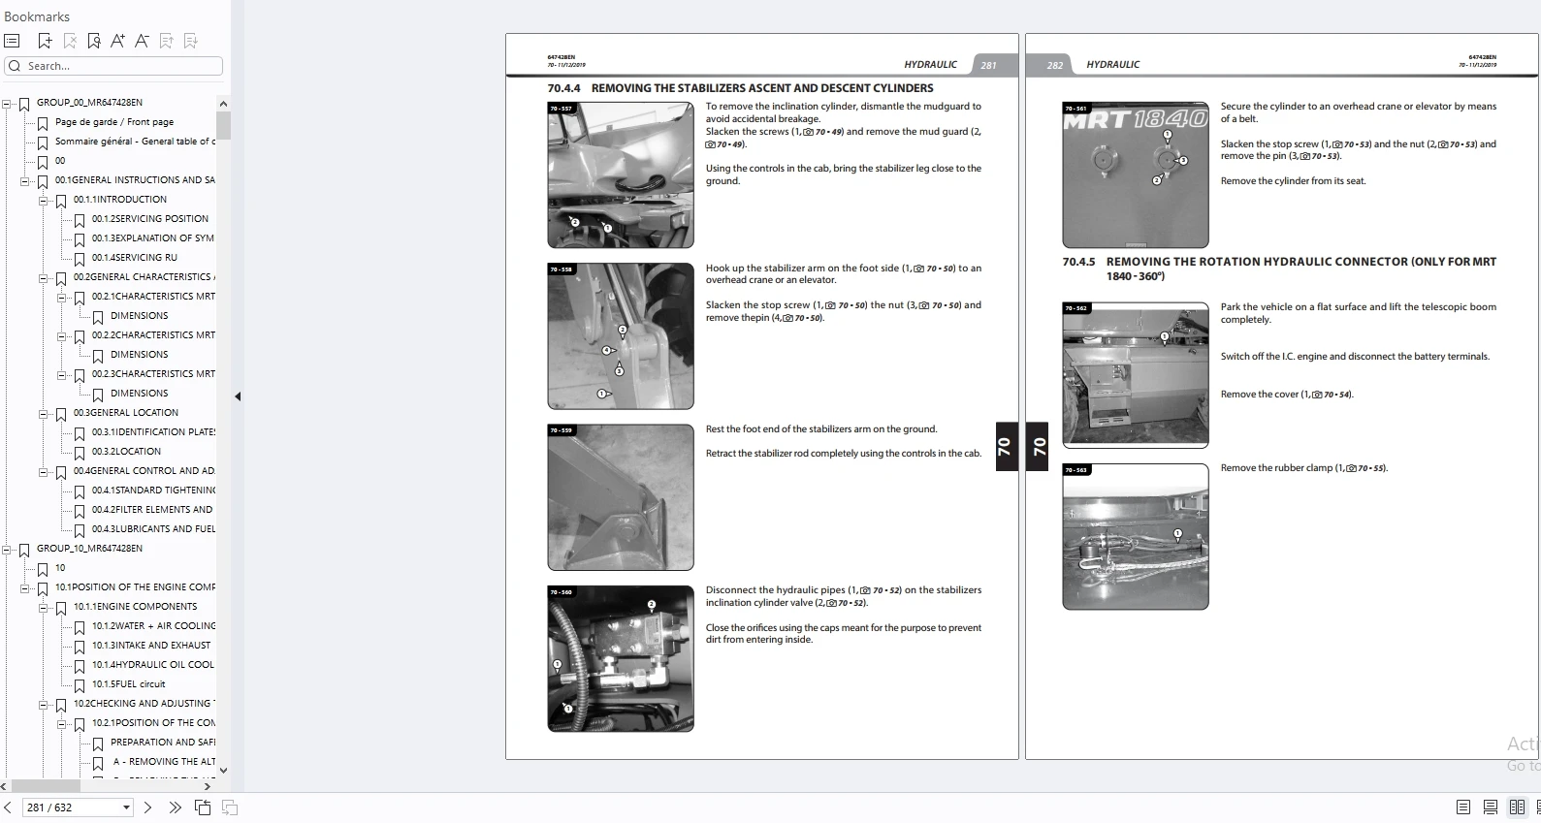Collapse 00.1GENERAL INSTRUCTIONS node
The image size is (1541, 823).
[x=25, y=180]
